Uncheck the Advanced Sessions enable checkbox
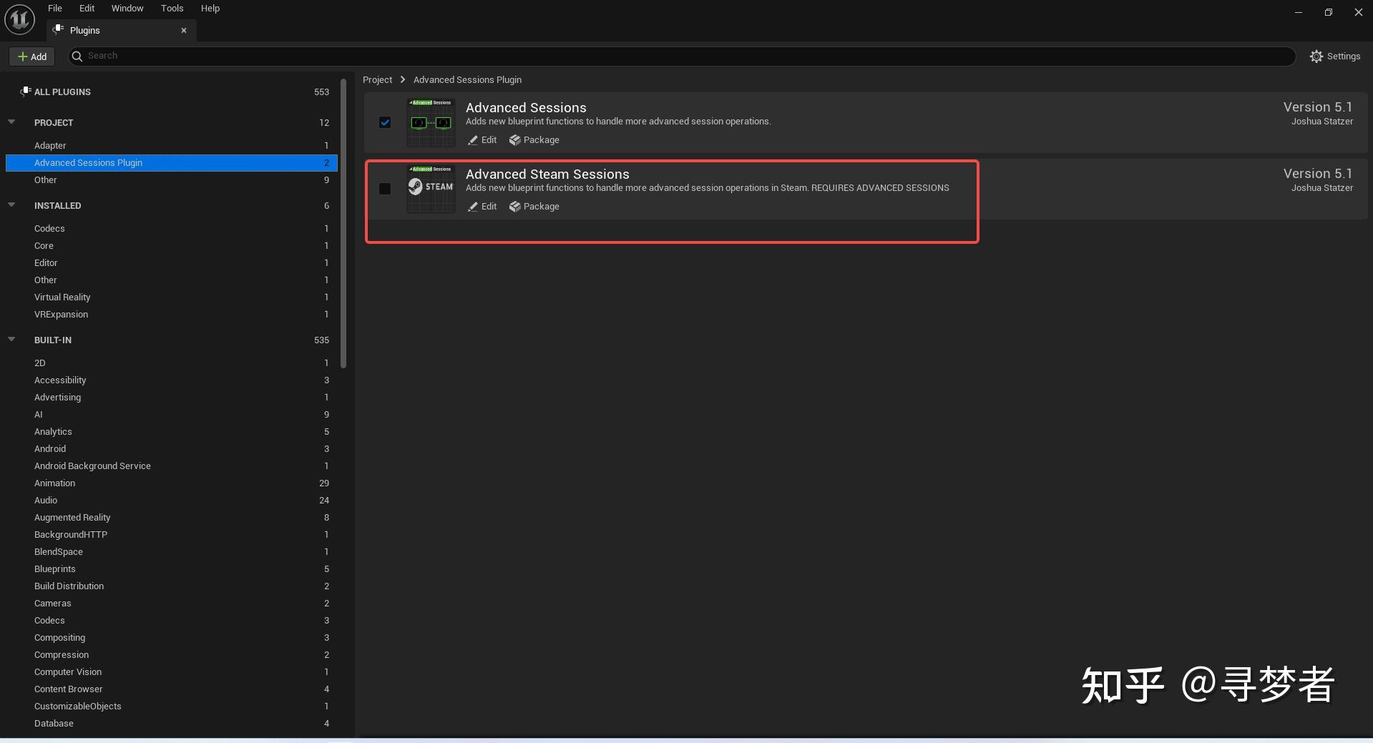Viewport: 1373px width, 743px height. point(385,122)
